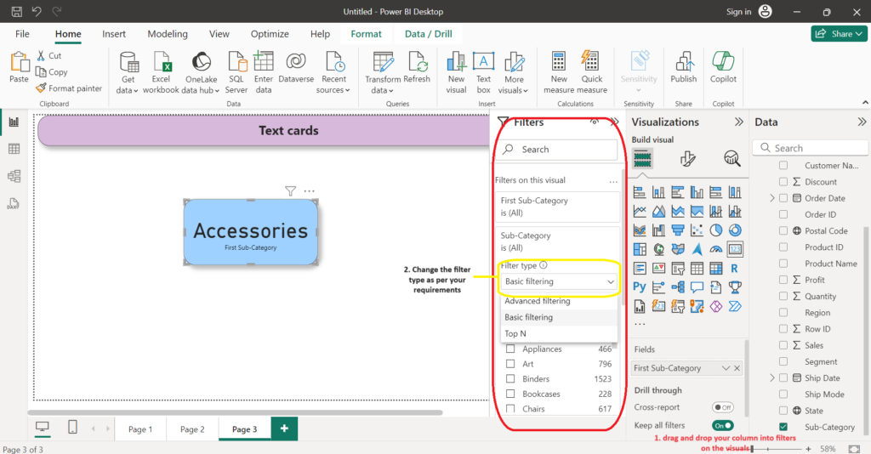Click the Publish icon
Image resolution: width=871 pixels, height=454 pixels.
click(683, 62)
